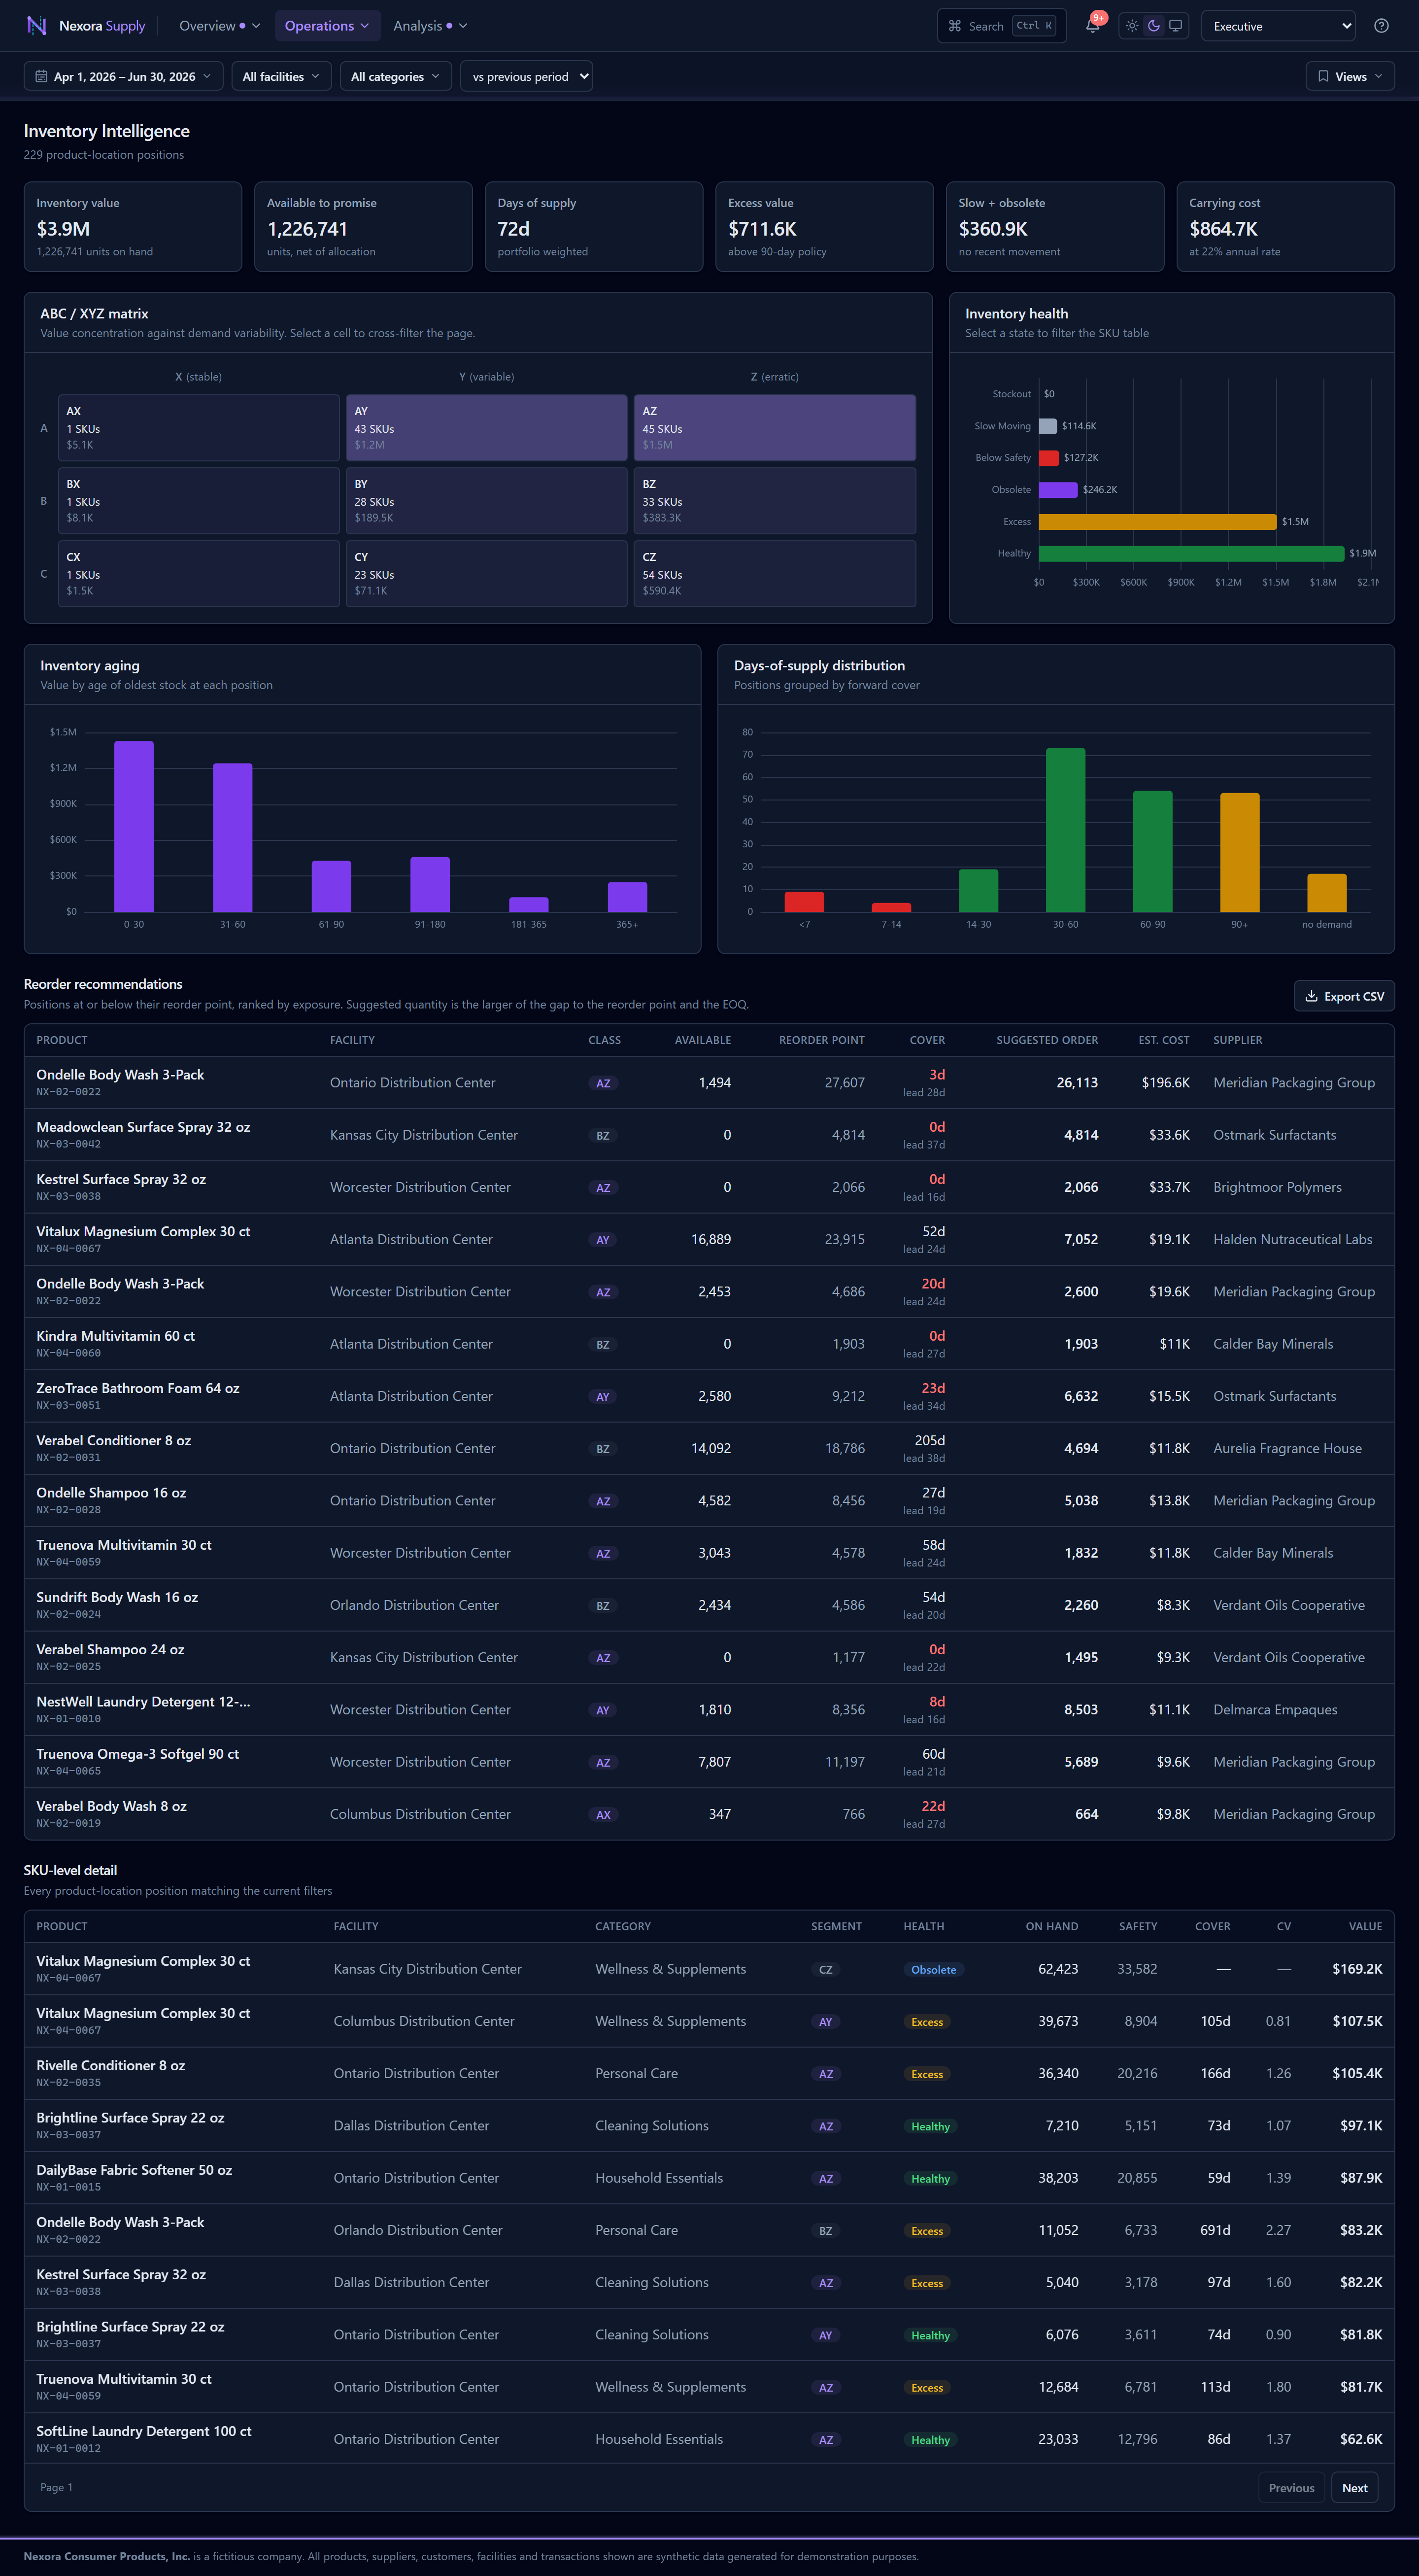Image resolution: width=1419 pixels, height=2576 pixels.
Task: Select the AZ cell in ABC/XYZ matrix
Action: pos(775,427)
